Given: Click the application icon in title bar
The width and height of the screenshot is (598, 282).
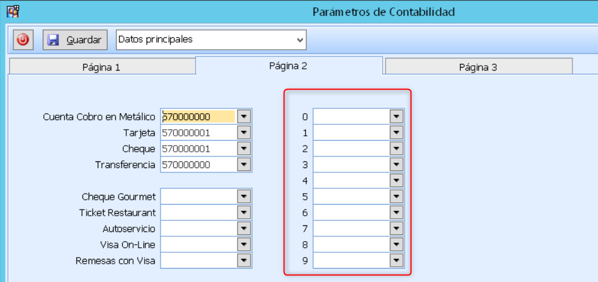Looking at the screenshot, I should [12, 12].
